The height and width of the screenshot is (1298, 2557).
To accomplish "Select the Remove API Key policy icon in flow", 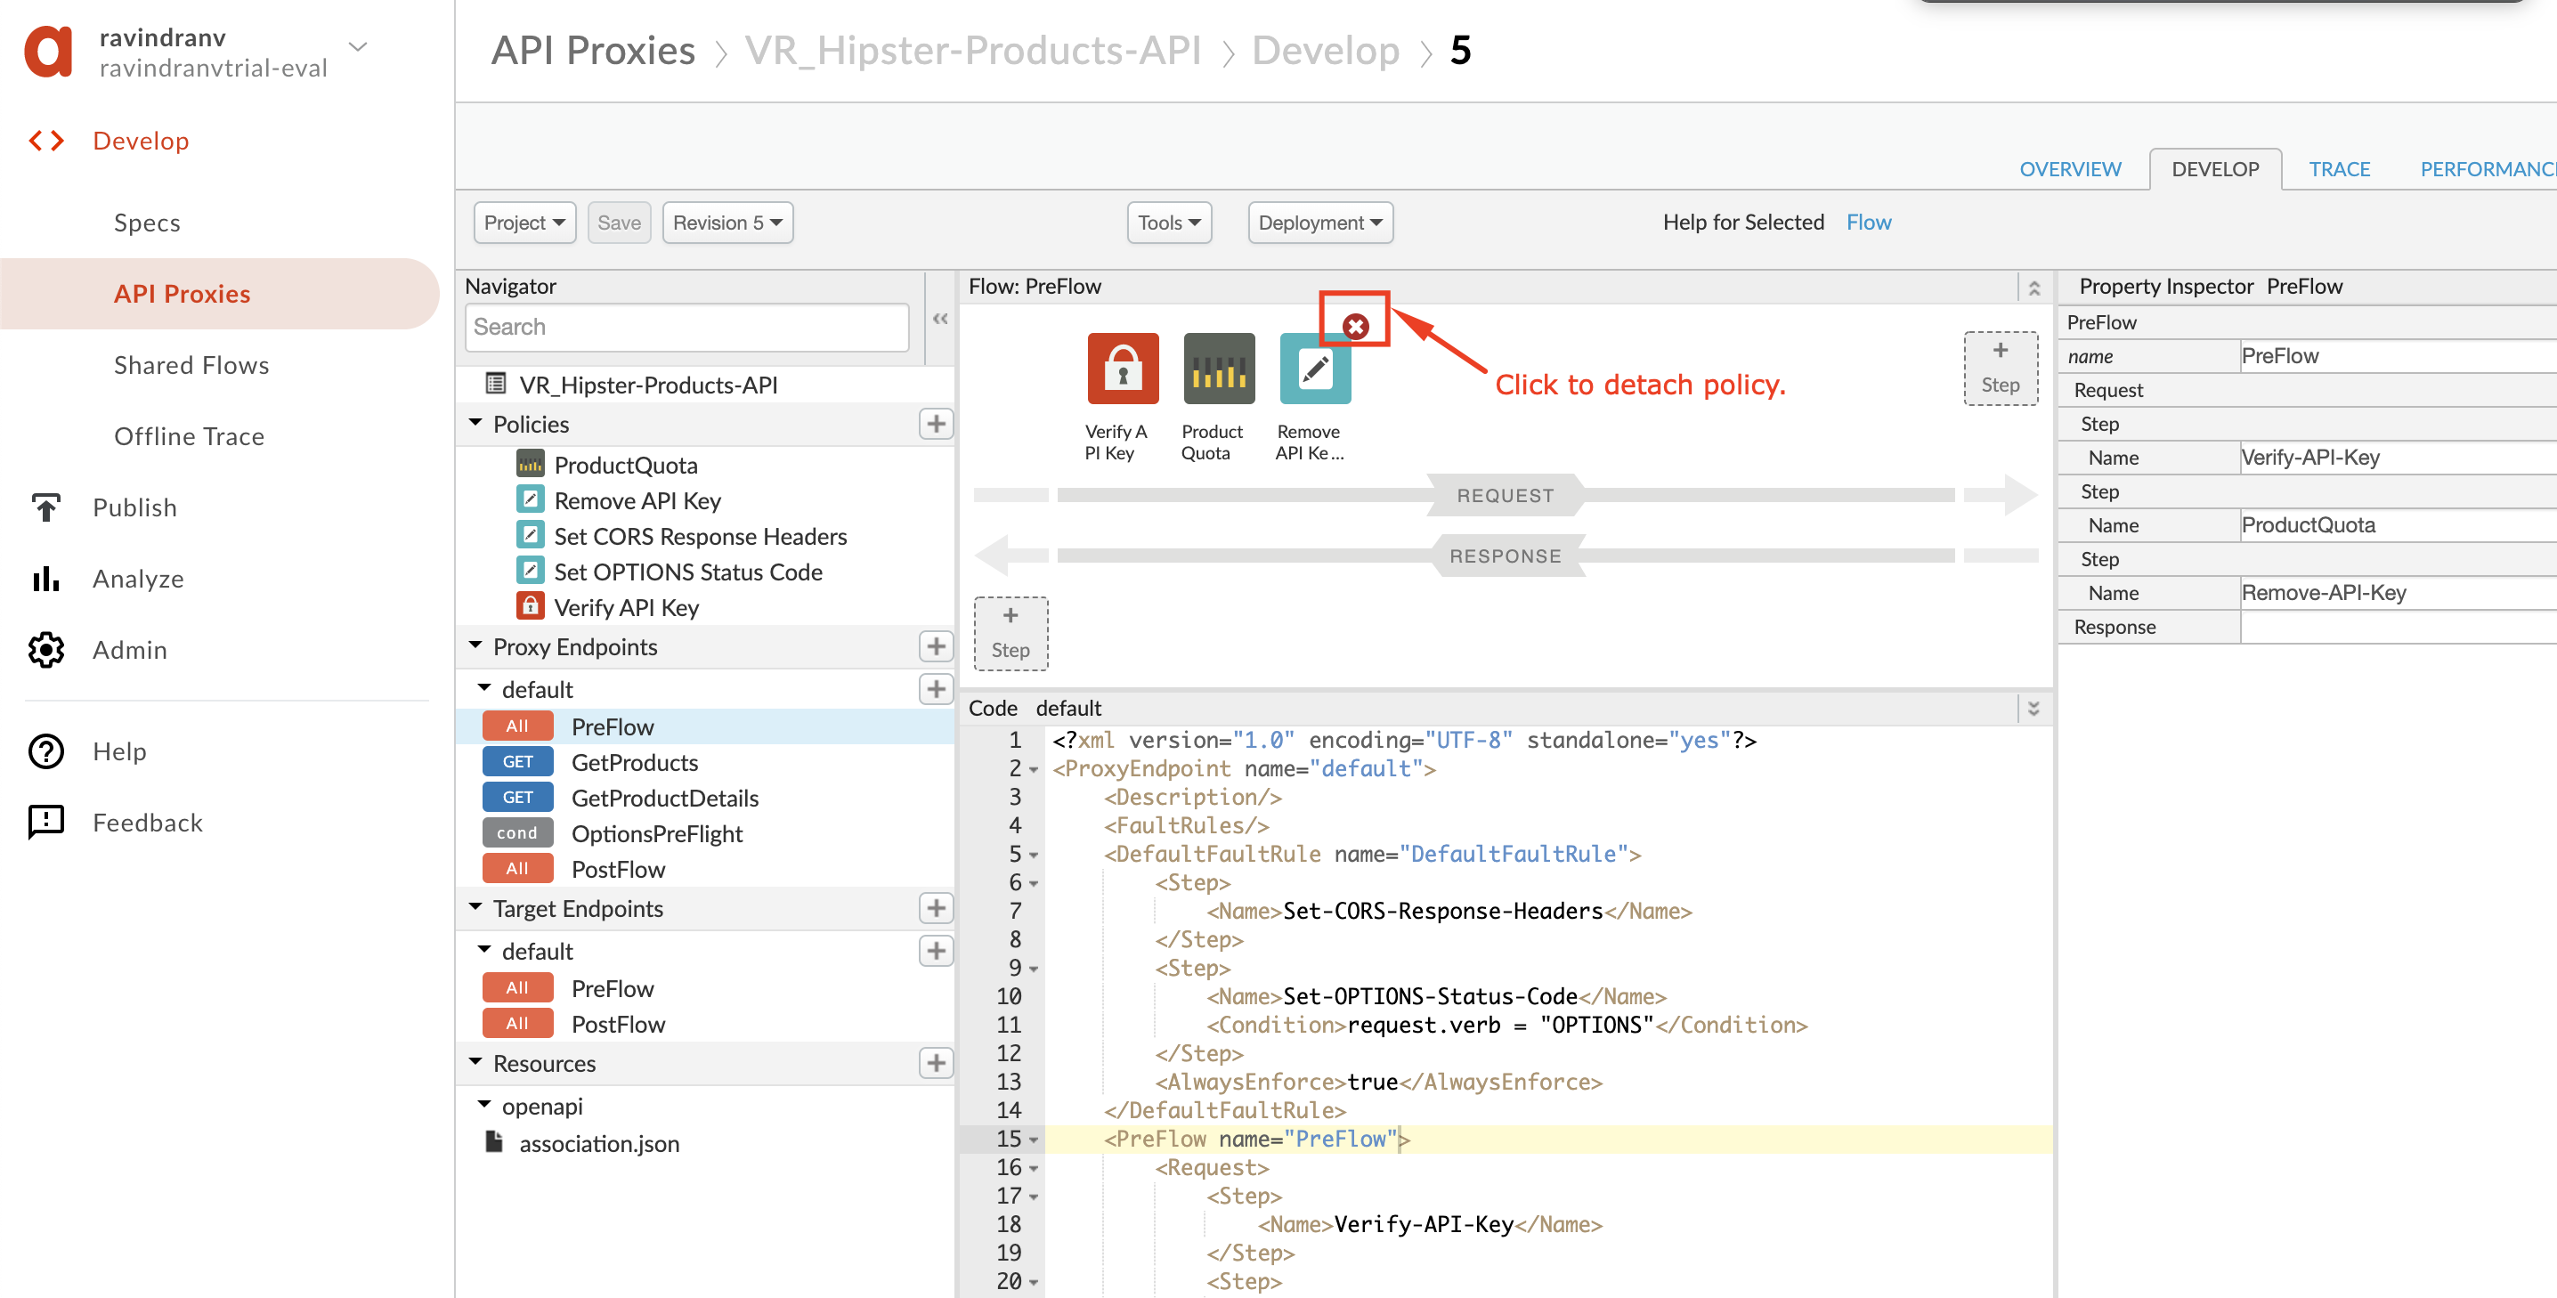I will (x=1315, y=369).
